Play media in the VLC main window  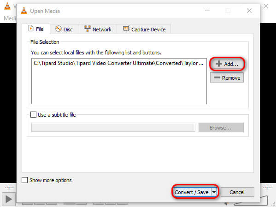pyautogui.click(x=9, y=199)
